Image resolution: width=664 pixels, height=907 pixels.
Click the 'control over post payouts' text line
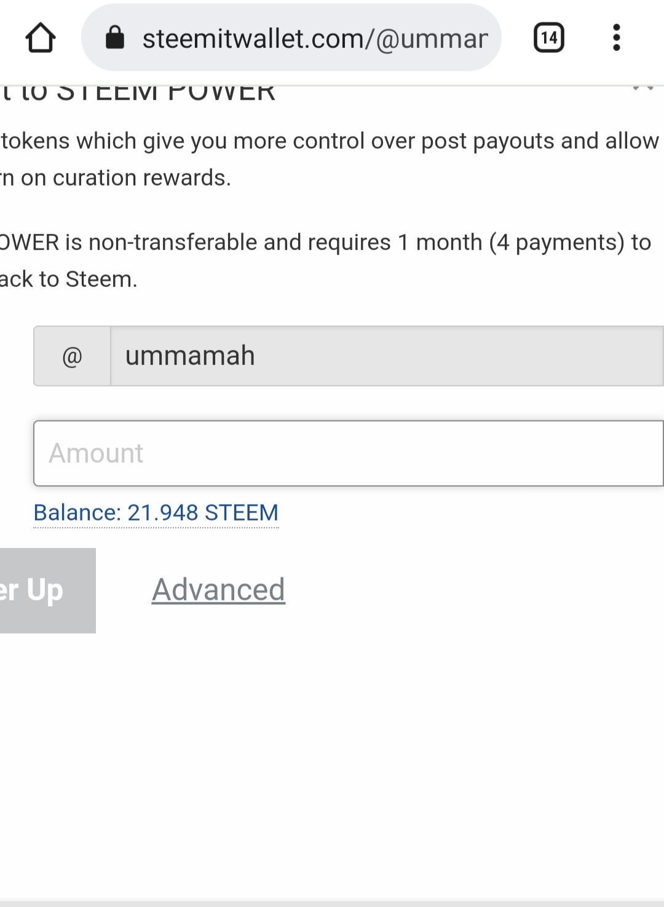coord(330,141)
